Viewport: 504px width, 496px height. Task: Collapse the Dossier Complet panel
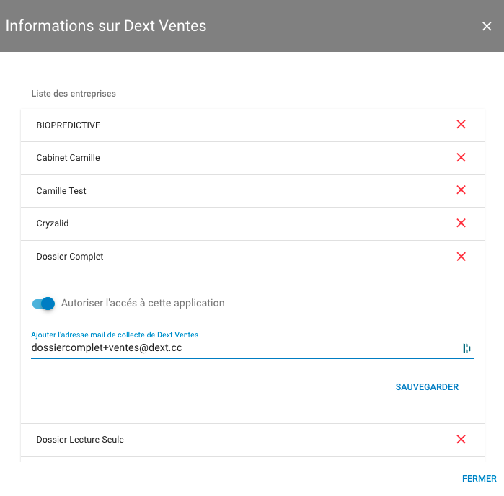(x=252, y=257)
